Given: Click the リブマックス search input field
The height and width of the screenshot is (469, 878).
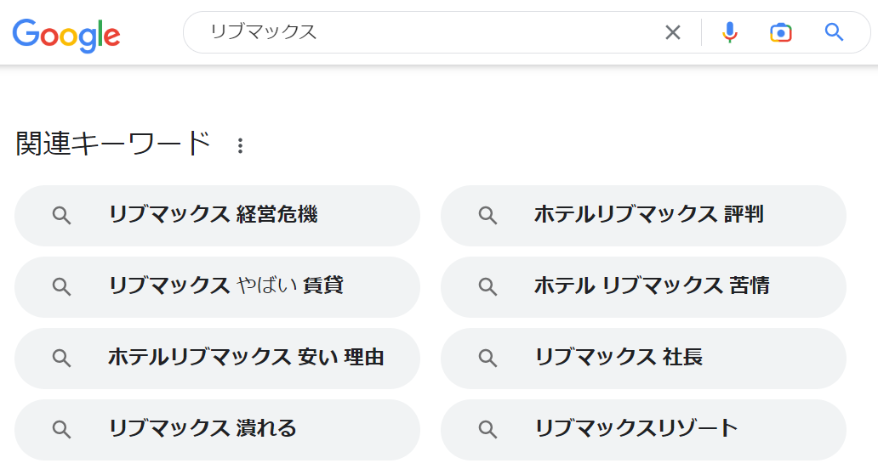Looking at the screenshot, I should 425,32.
